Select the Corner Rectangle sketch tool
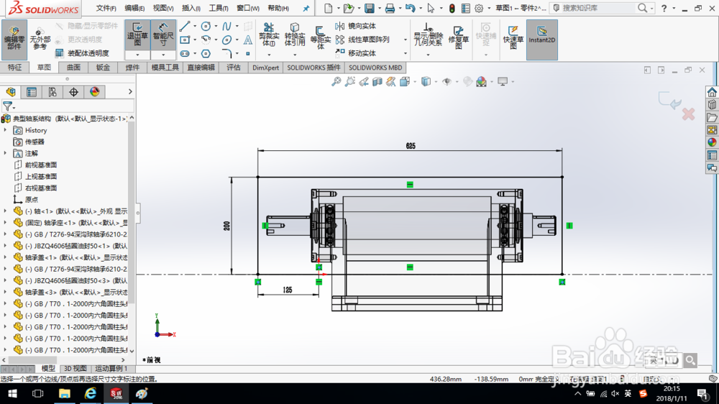The width and height of the screenshot is (719, 404). tap(185, 40)
